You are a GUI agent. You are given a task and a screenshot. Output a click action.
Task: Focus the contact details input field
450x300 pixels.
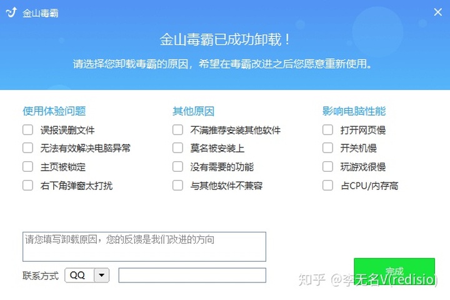click(x=192, y=275)
